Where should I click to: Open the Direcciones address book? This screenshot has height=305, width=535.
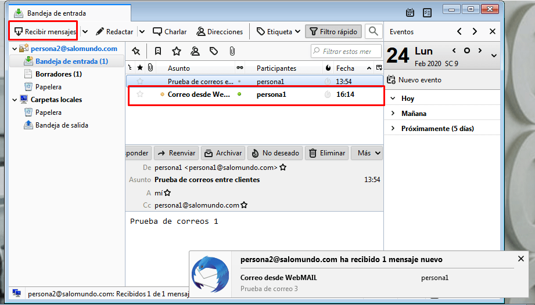tap(220, 32)
